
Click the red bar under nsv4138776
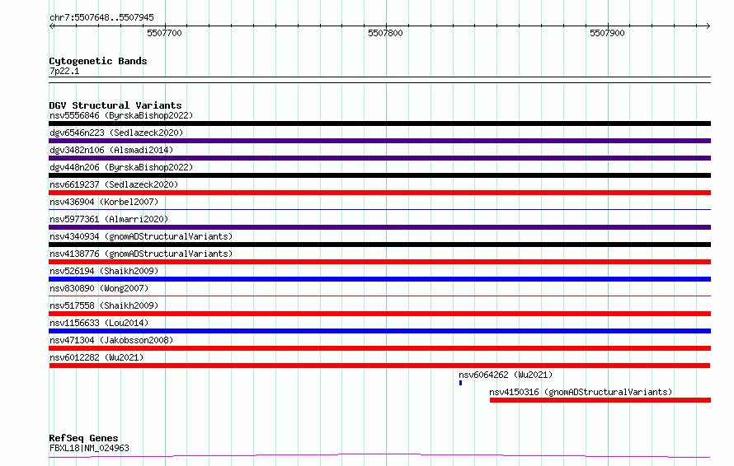pyautogui.click(x=379, y=262)
